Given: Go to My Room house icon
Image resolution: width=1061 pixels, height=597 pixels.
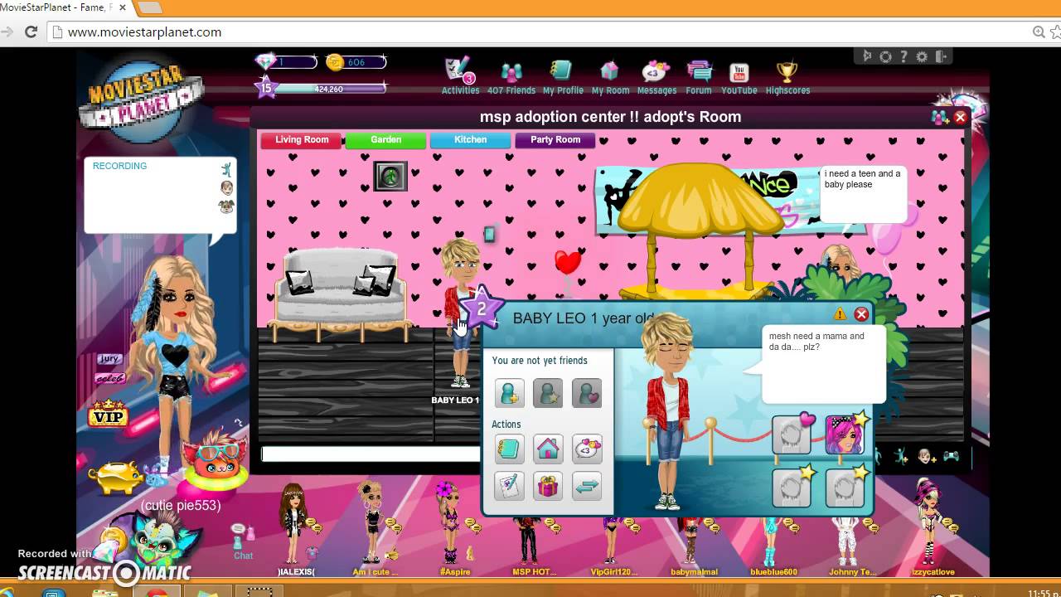Looking at the screenshot, I should [609, 71].
